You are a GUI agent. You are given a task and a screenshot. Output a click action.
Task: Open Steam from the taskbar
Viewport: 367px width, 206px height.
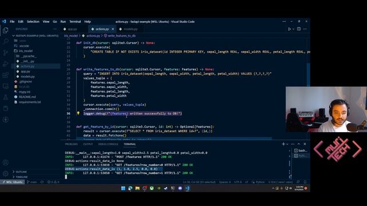click(166, 188)
